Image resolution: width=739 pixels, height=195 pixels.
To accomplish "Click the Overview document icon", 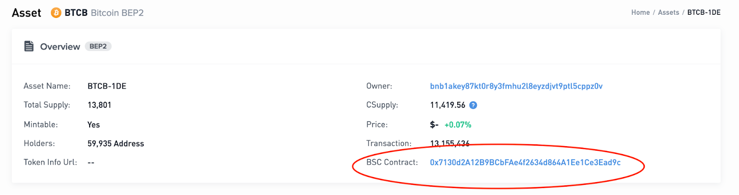I will [x=29, y=46].
